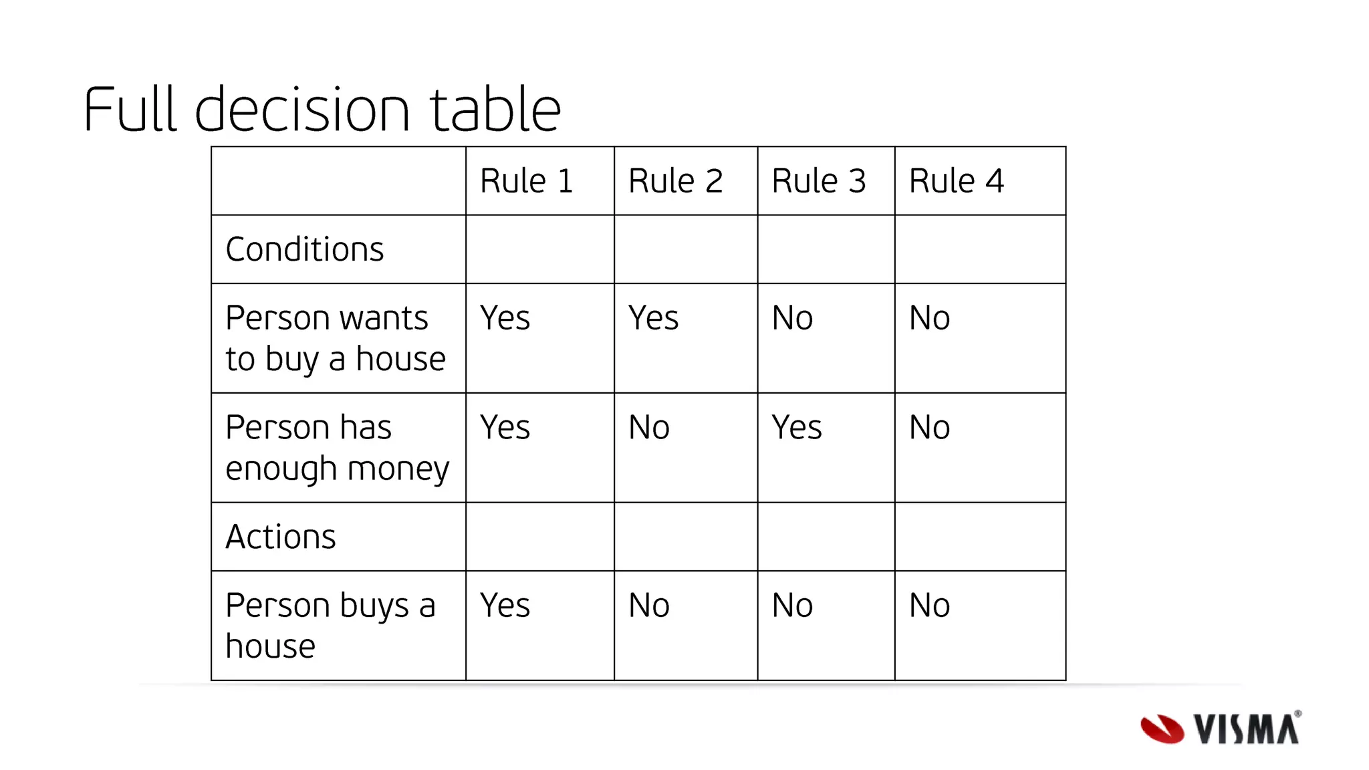
Task: Select the 'Person wants to buy a house' cell
Action: pyautogui.click(x=336, y=338)
